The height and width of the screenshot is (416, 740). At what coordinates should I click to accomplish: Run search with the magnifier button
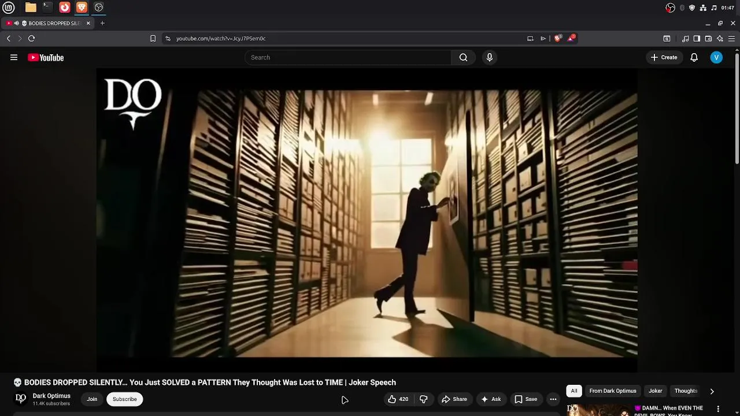(463, 57)
